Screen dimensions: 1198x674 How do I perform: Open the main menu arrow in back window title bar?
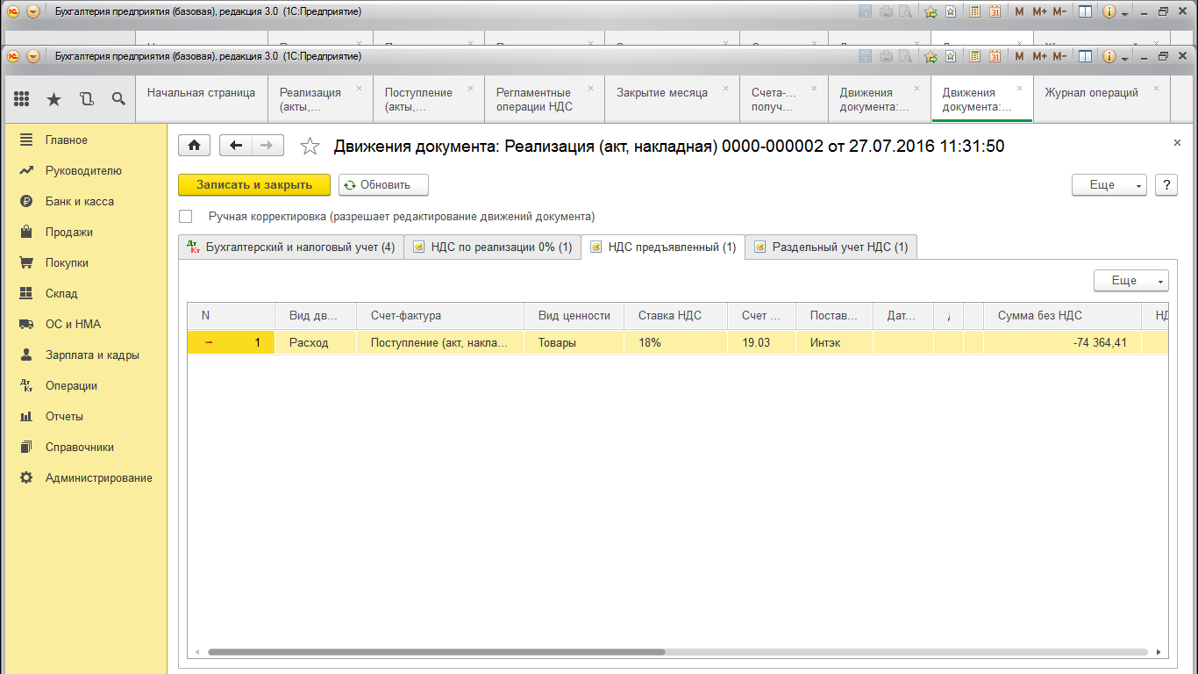[33, 11]
